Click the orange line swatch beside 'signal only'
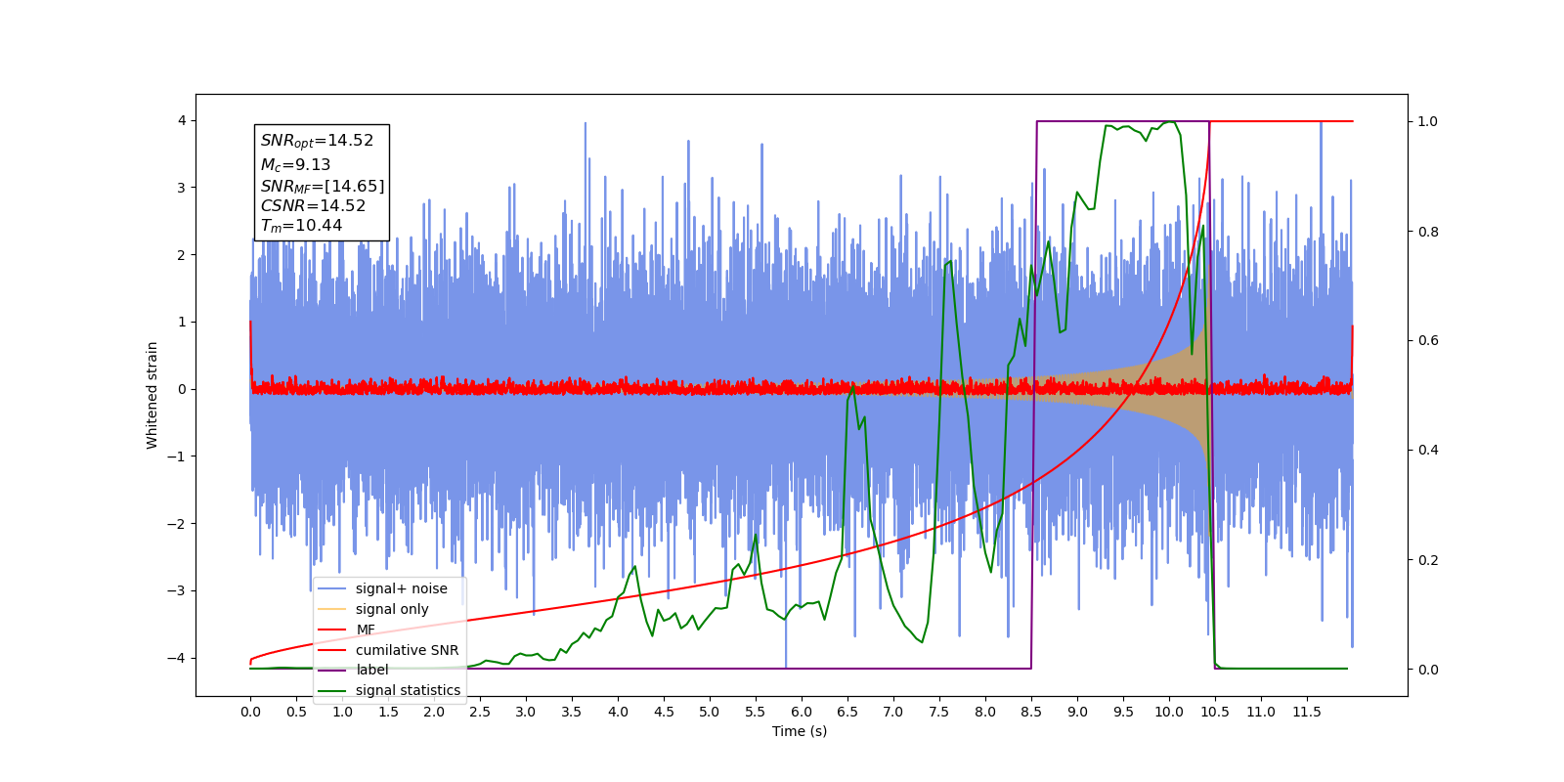1564x782 pixels. 332,609
